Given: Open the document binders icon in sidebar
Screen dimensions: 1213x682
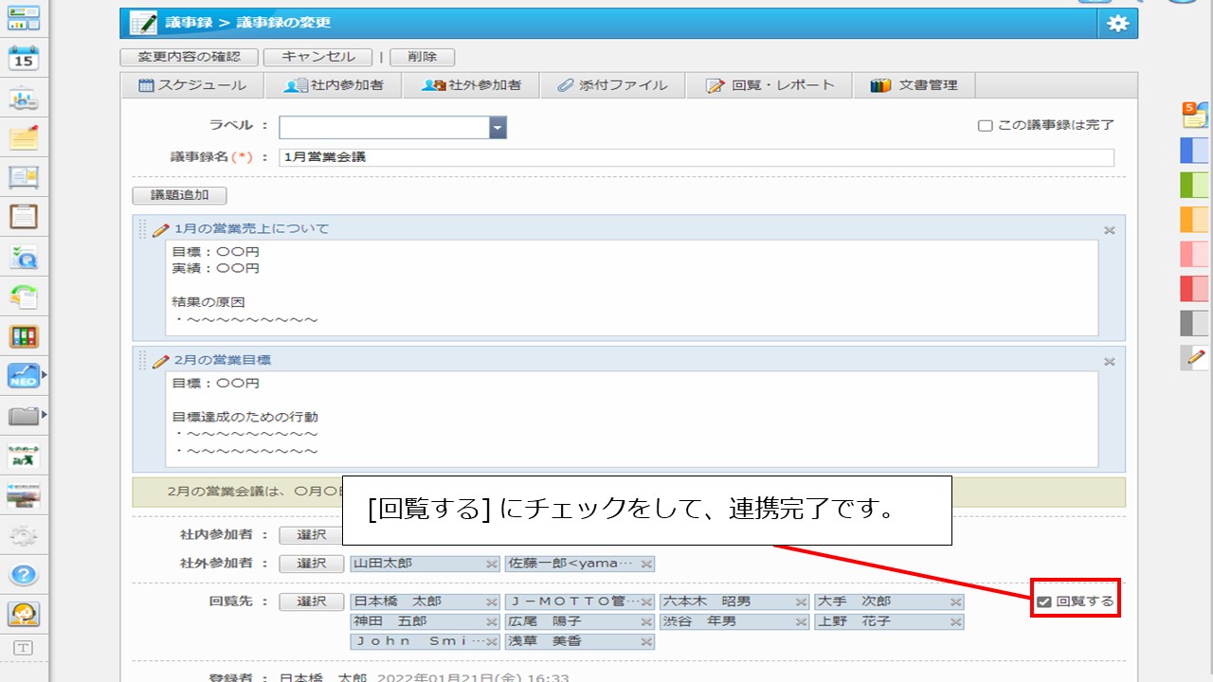Looking at the screenshot, I should click(x=24, y=336).
